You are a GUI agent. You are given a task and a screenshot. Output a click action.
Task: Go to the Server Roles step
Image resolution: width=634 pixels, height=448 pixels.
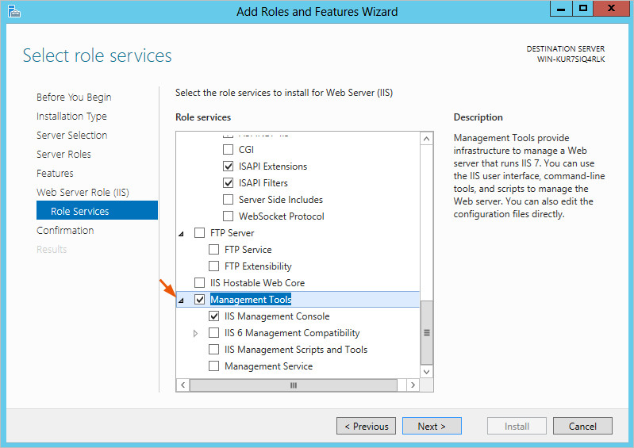pos(63,155)
